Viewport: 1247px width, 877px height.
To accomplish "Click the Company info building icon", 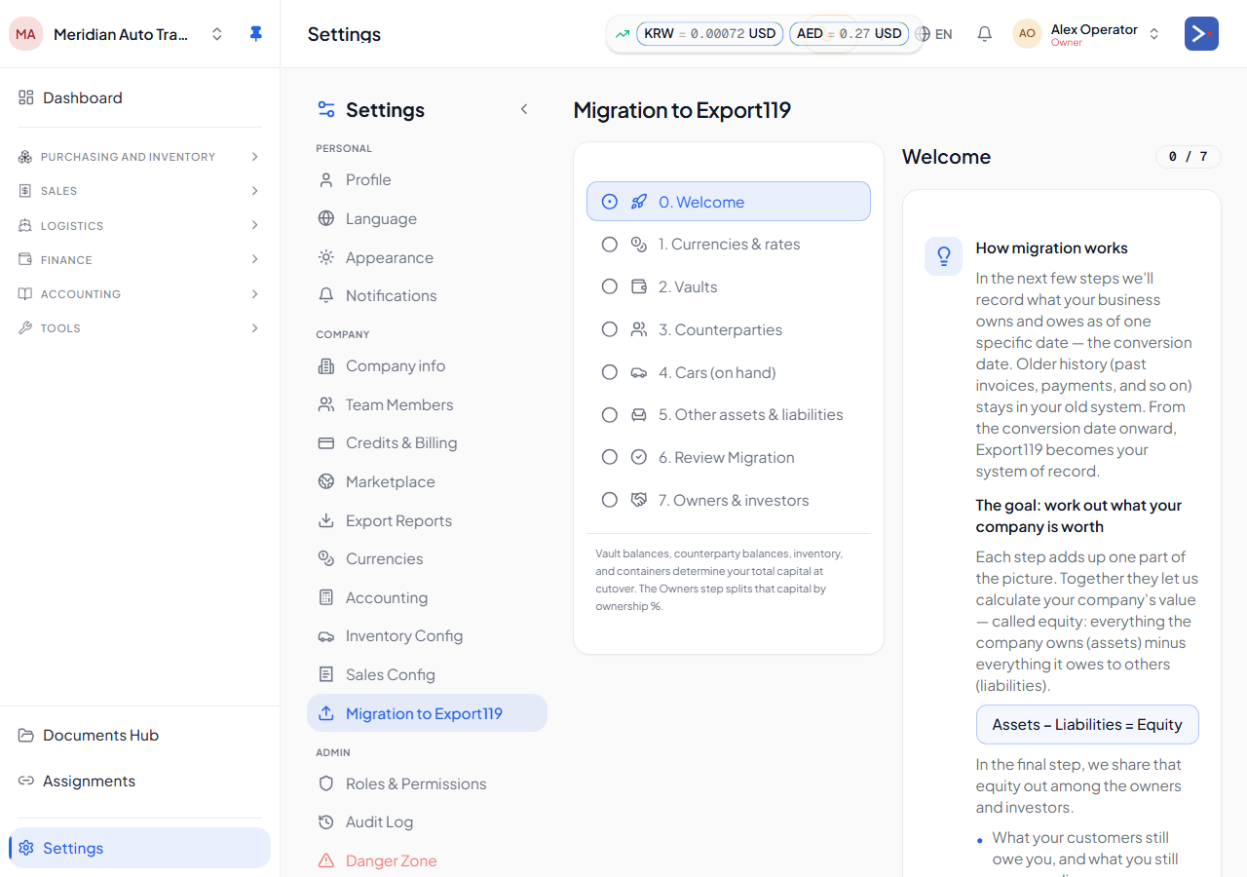I will click(326, 366).
